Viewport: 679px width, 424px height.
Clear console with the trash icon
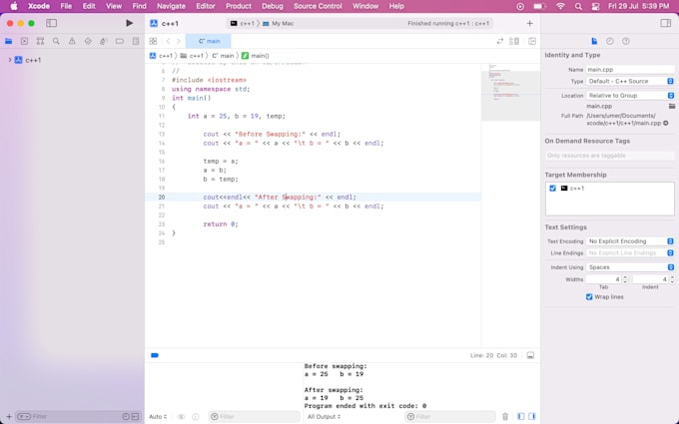pyautogui.click(x=505, y=417)
